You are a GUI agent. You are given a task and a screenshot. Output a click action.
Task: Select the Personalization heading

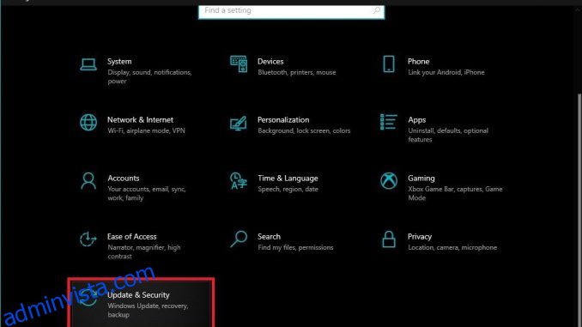pyautogui.click(x=283, y=119)
